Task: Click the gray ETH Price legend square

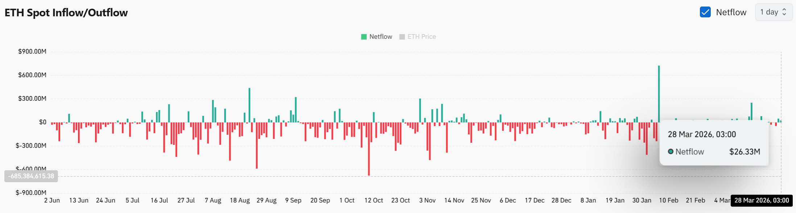Action: coord(402,37)
